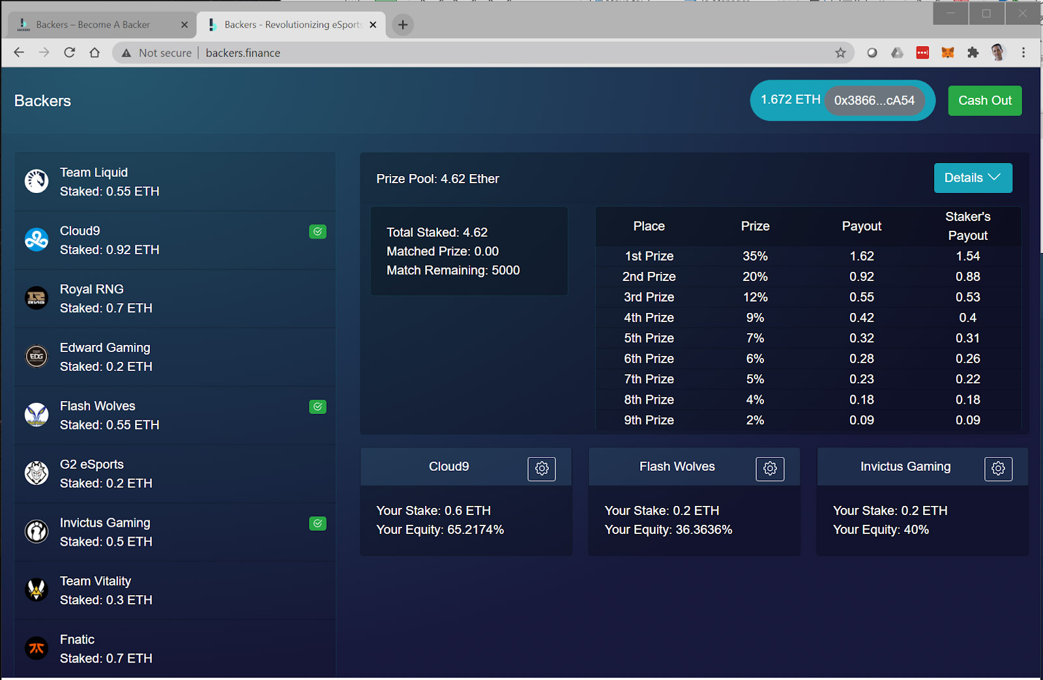Viewport: 1043px width, 680px height.
Task: Select the Fnatic team name
Action: pos(77,640)
